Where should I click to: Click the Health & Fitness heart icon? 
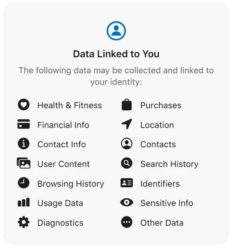click(23, 104)
